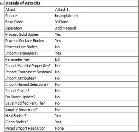Image resolution: width=139 pixels, height=132 pixels.
Task: Toggle Process Line Bodies No value
Action: click(x=96, y=47)
